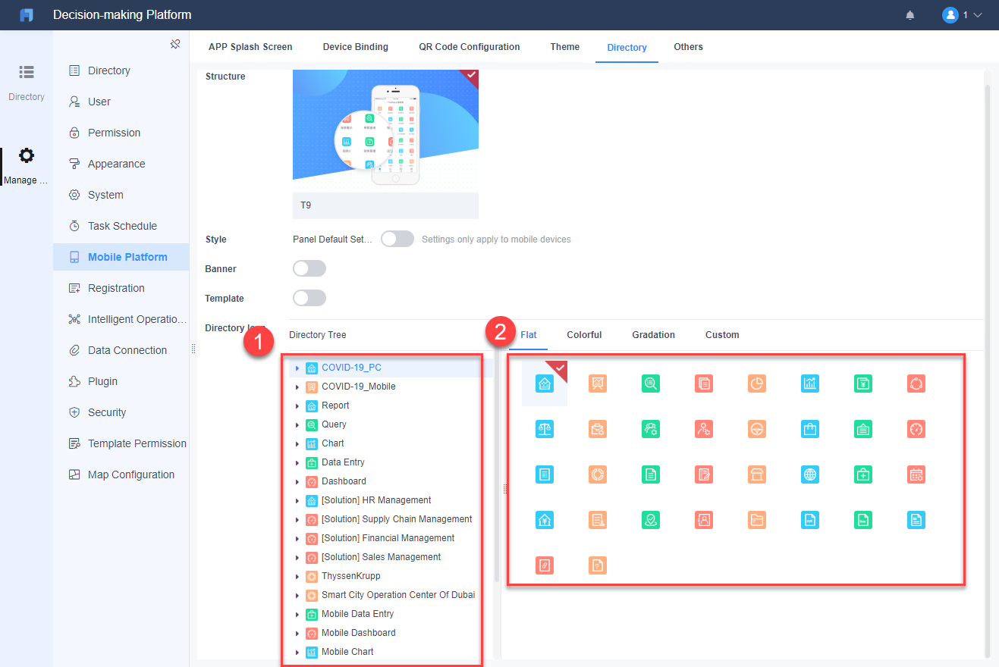Choose the orange storefront icon
Viewport: 999px width, 667px height.
[x=756, y=474]
